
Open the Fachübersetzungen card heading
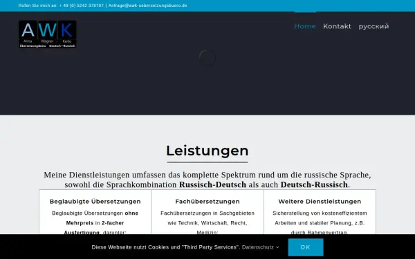click(x=207, y=202)
